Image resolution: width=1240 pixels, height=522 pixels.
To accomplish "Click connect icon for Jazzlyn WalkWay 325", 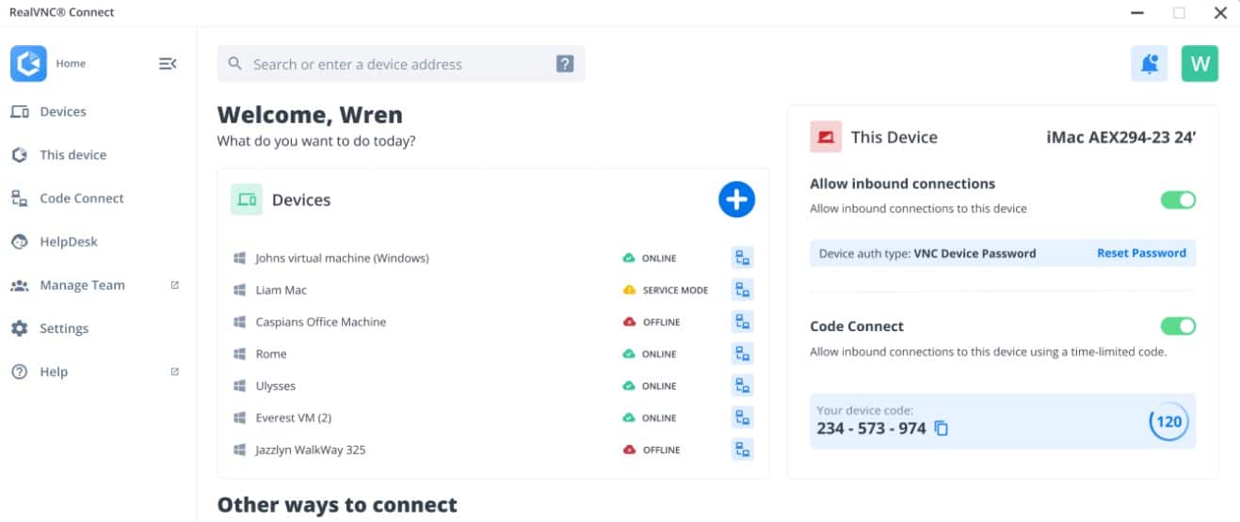I will click(743, 450).
